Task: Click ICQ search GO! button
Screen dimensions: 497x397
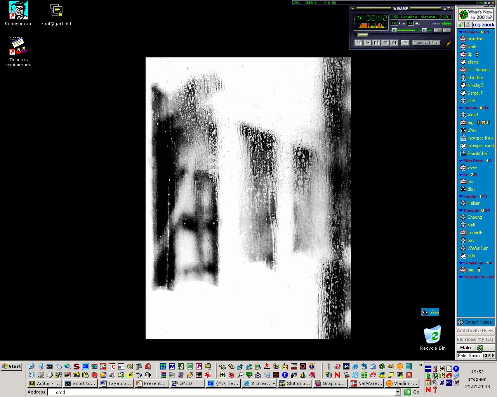Action: click(487, 356)
